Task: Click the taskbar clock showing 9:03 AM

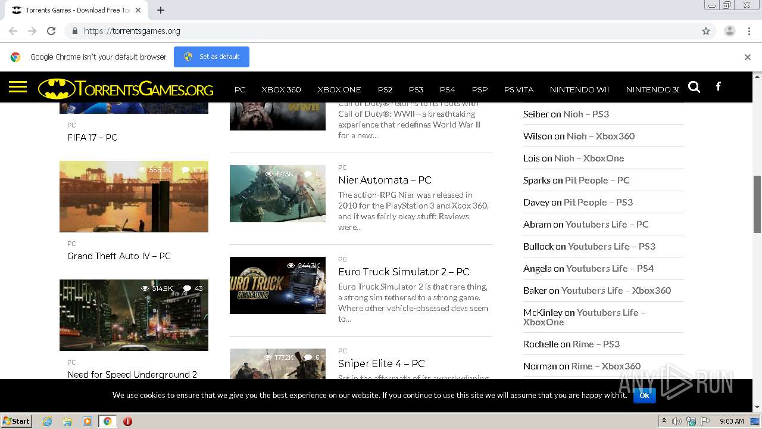Action: click(732, 421)
